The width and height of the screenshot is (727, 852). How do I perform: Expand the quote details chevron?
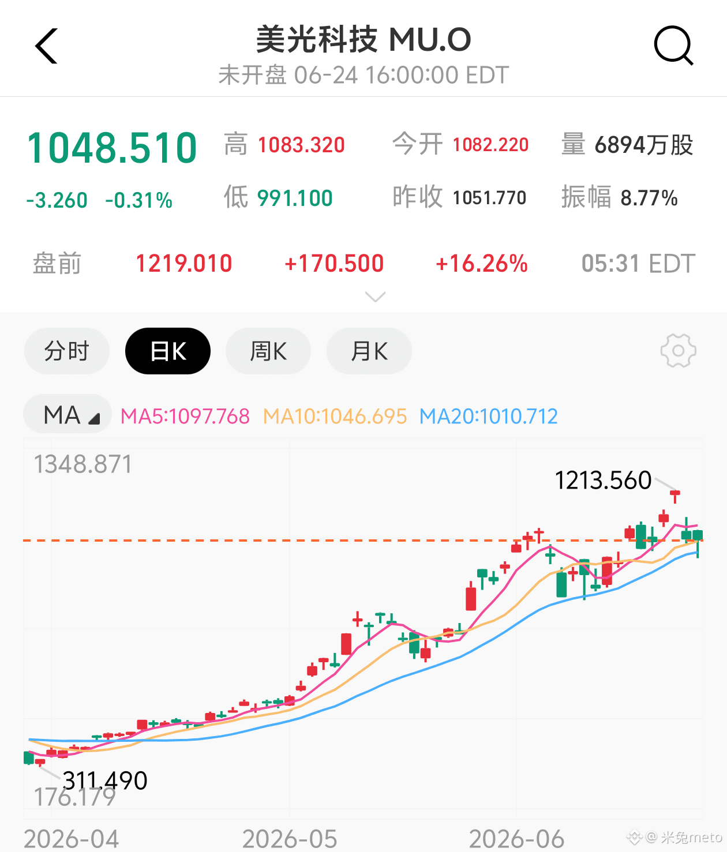376,296
